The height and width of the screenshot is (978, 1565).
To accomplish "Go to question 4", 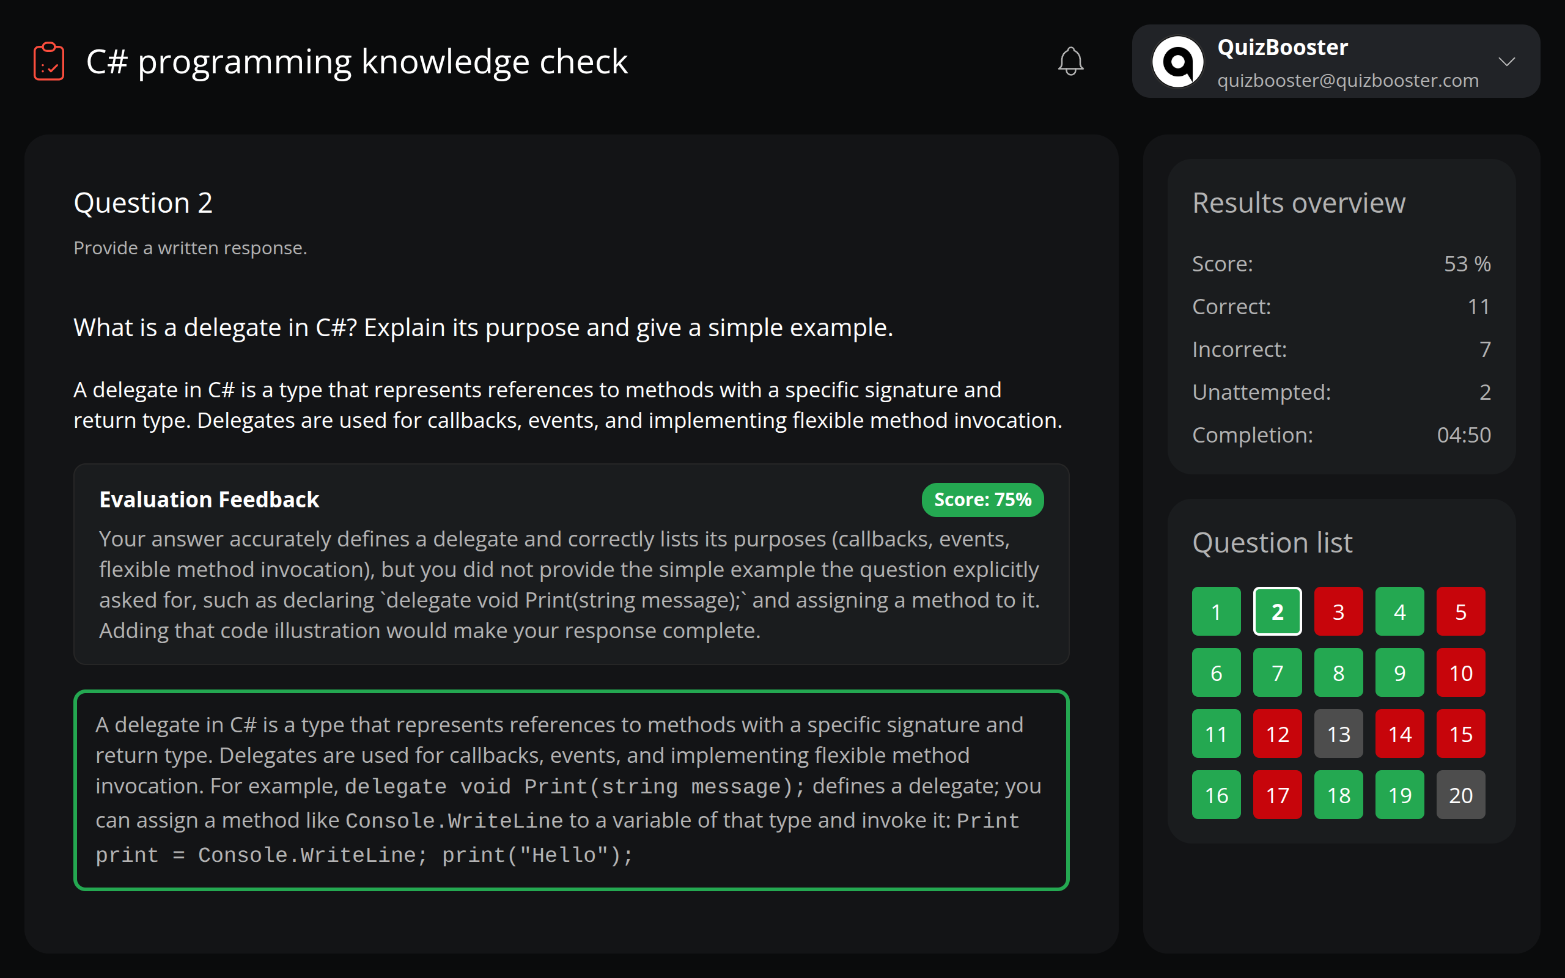I will pyautogui.click(x=1399, y=611).
